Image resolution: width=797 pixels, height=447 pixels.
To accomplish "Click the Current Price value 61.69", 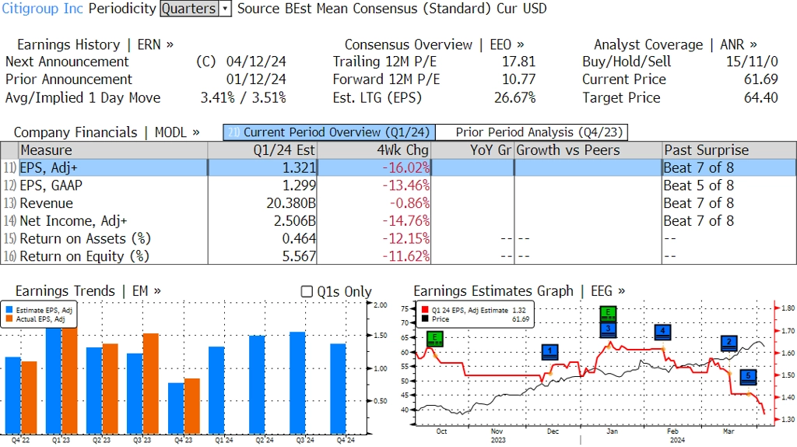I will (761, 79).
